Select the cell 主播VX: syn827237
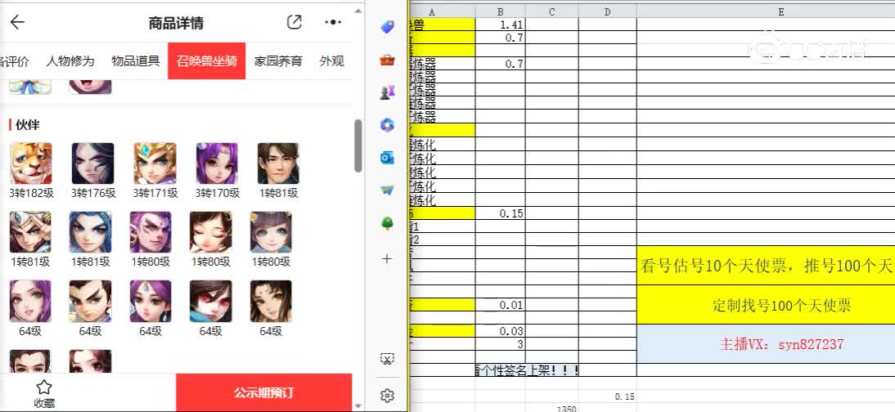Screen dimensions: 895x412 [766, 344]
